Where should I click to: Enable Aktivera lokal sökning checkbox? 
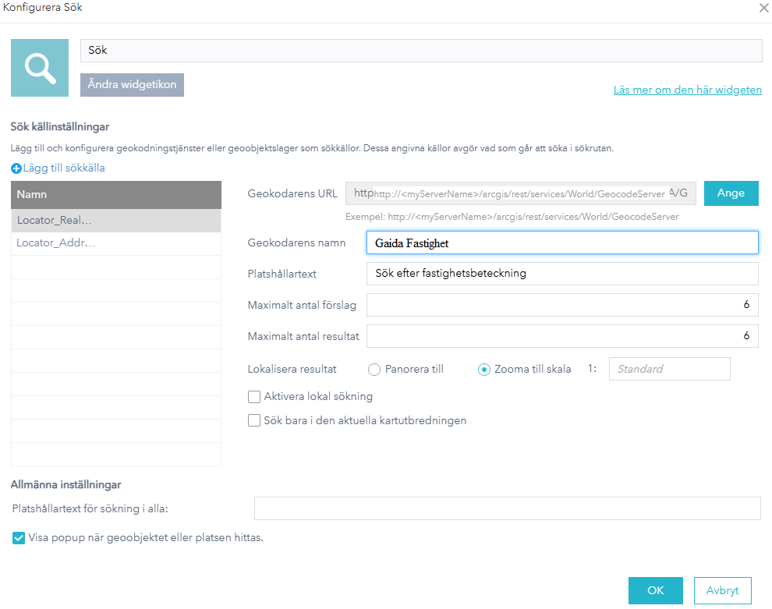(254, 397)
